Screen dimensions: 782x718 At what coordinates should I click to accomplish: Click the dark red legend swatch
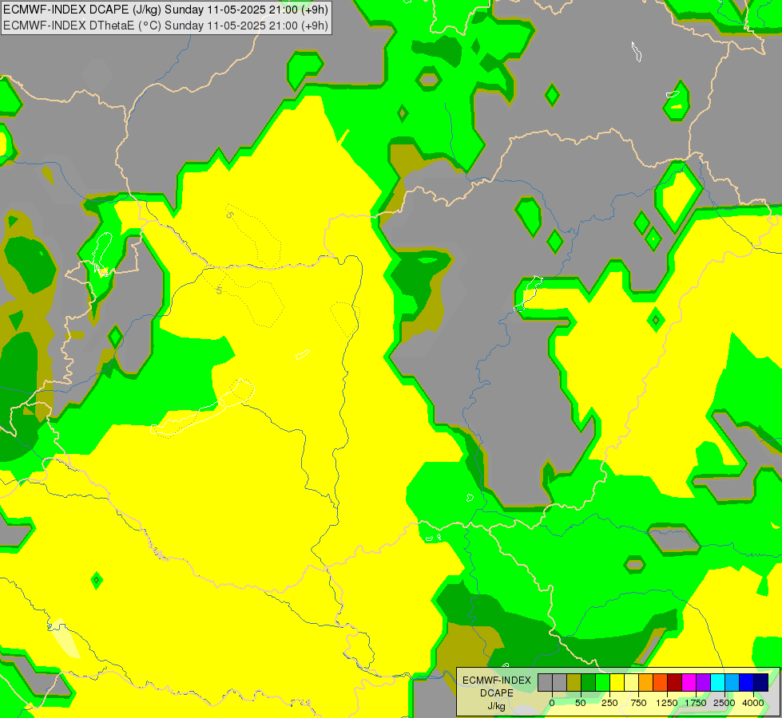pyautogui.click(x=675, y=683)
